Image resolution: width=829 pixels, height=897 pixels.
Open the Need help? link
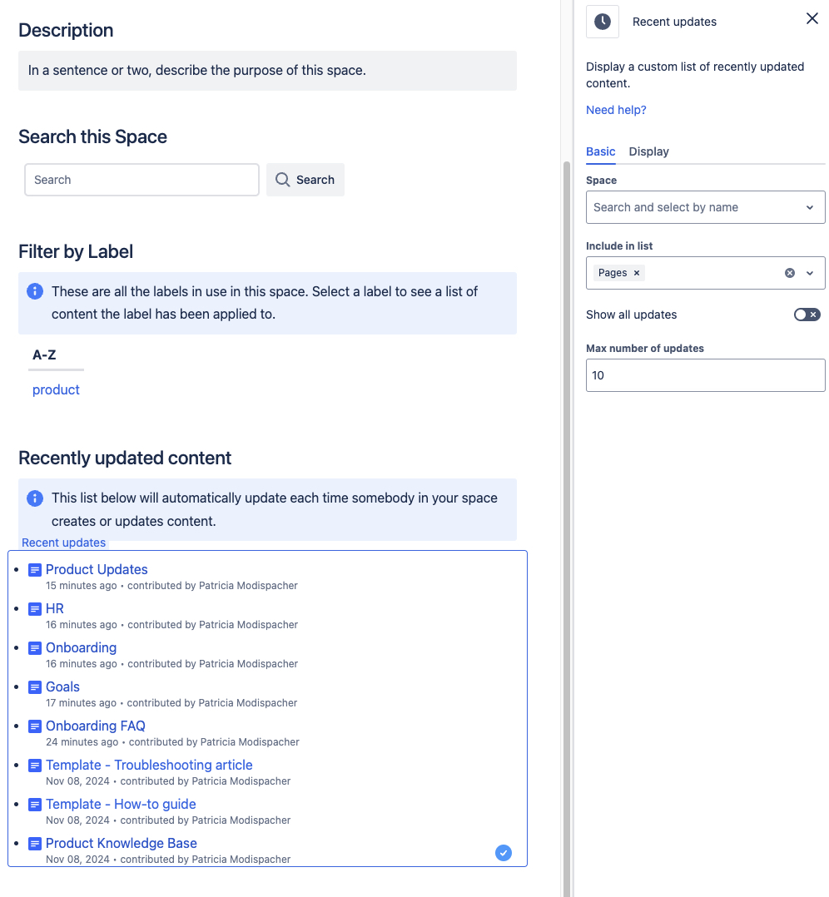pos(616,109)
